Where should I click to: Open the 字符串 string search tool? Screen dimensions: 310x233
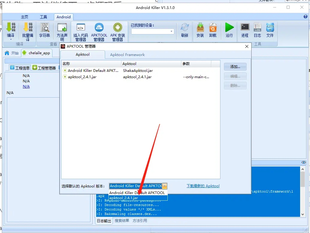(x=45, y=30)
